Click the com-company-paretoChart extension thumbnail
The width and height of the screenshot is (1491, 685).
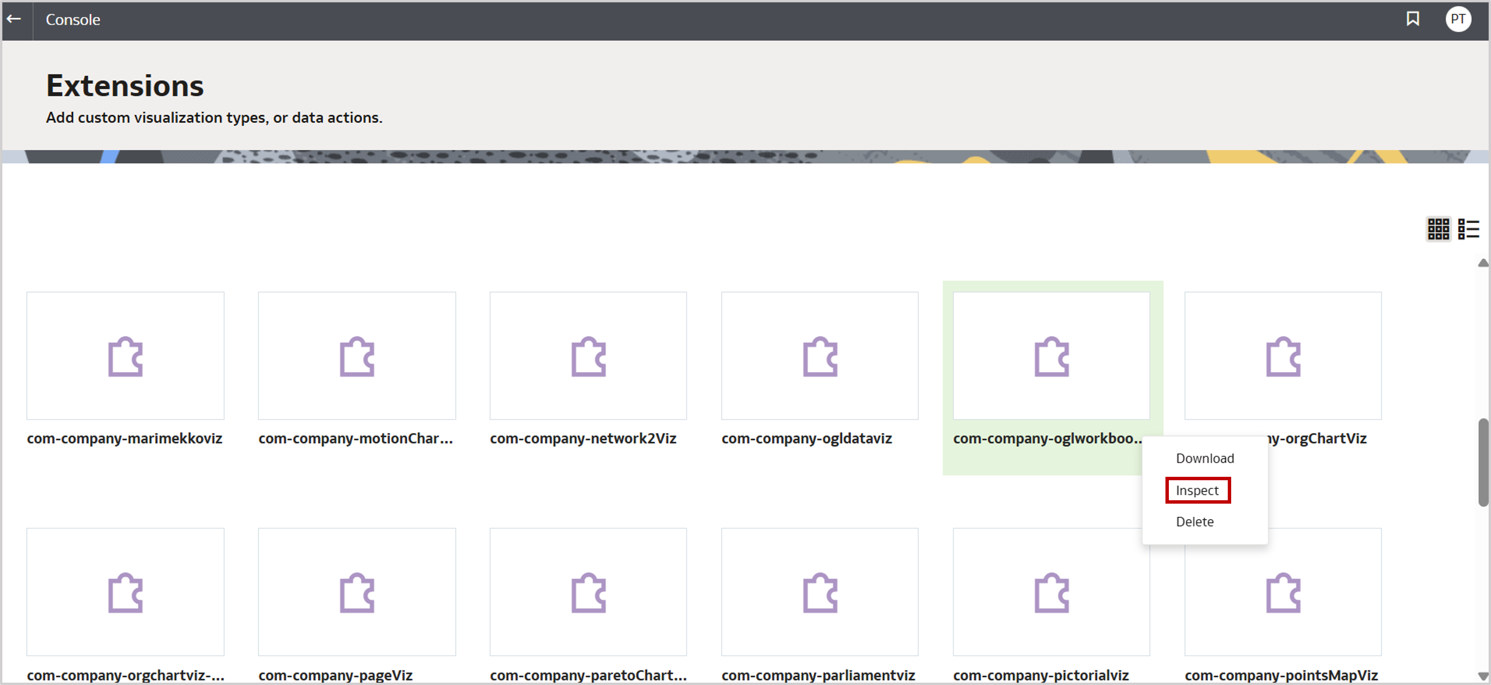pyautogui.click(x=588, y=592)
